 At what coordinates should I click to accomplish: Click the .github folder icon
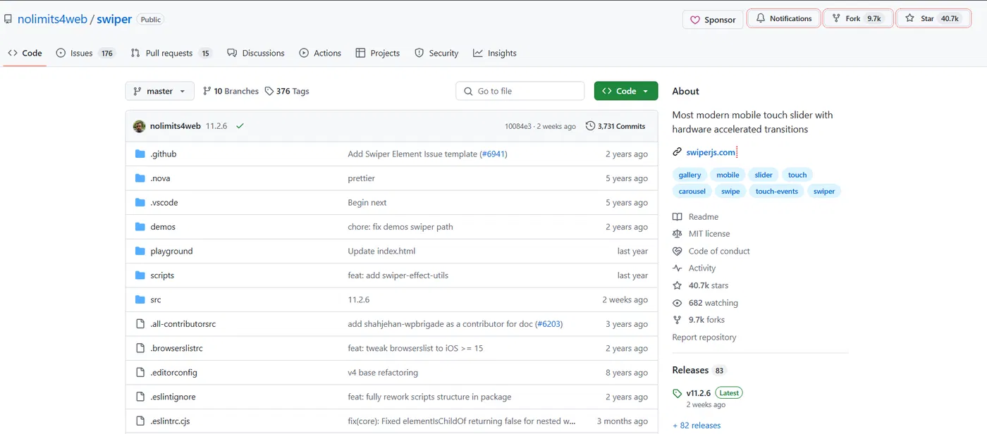(x=140, y=154)
